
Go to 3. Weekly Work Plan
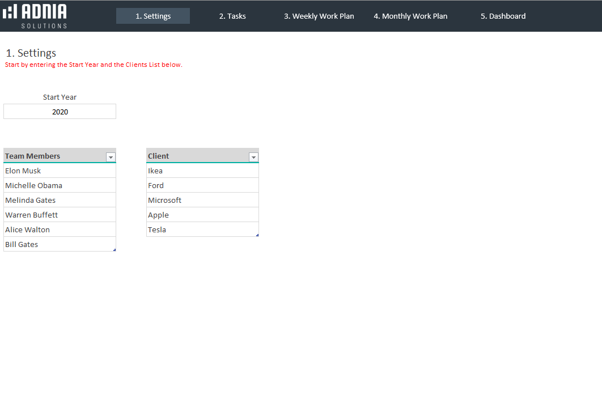tap(319, 16)
